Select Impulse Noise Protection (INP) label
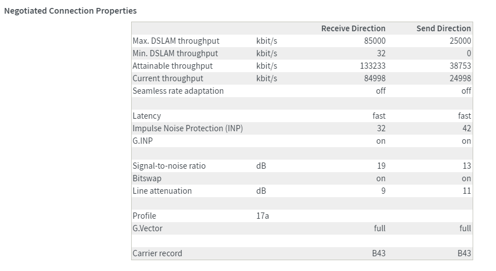496x271 pixels. coord(188,128)
